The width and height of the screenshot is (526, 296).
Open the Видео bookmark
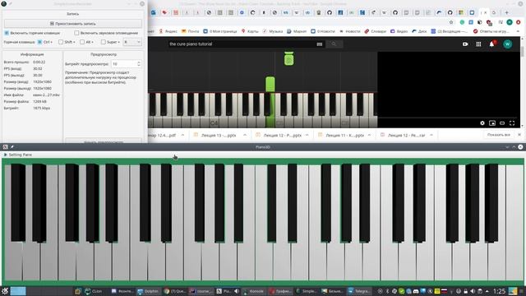pyautogui.click(x=399, y=31)
